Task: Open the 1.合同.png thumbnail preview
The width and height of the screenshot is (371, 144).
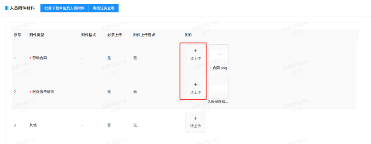Action: pyautogui.click(x=218, y=55)
